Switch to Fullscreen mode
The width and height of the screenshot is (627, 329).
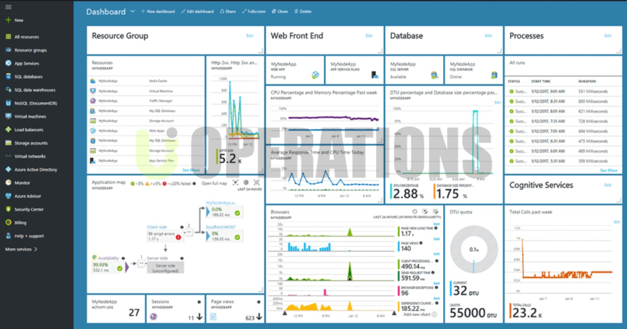pyautogui.click(x=253, y=12)
